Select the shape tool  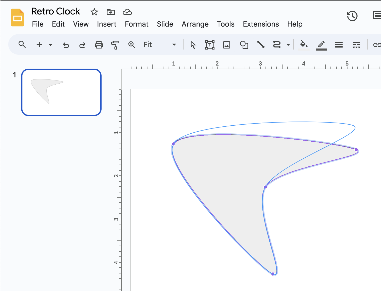point(244,44)
